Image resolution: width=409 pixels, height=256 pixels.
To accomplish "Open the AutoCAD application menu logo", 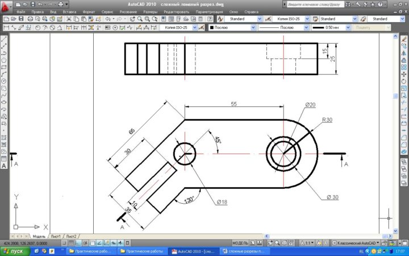I will click(6, 5).
